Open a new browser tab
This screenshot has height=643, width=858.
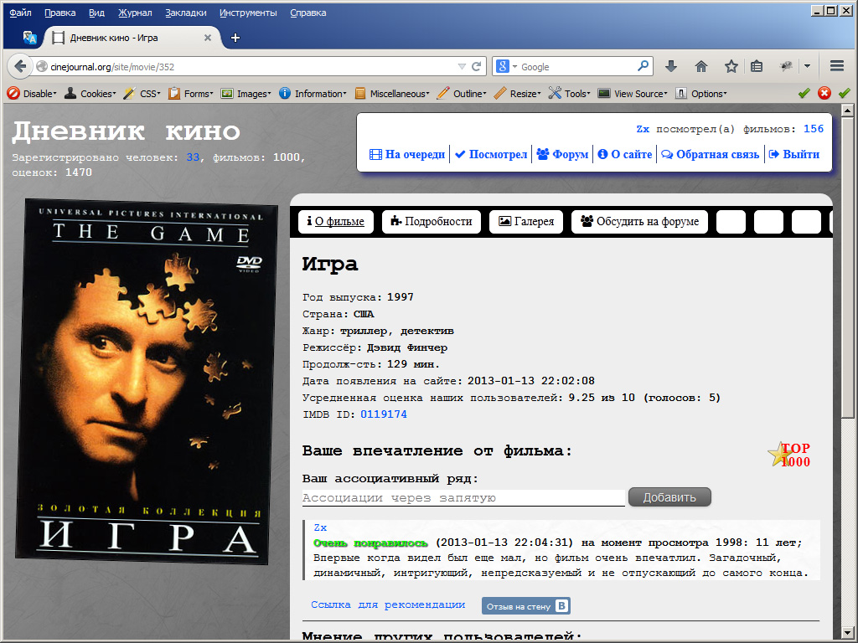pyautogui.click(x=235, y=38)
